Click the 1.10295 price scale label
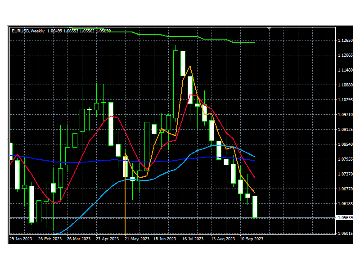The image size is (360, 270). tap(345, 100)
